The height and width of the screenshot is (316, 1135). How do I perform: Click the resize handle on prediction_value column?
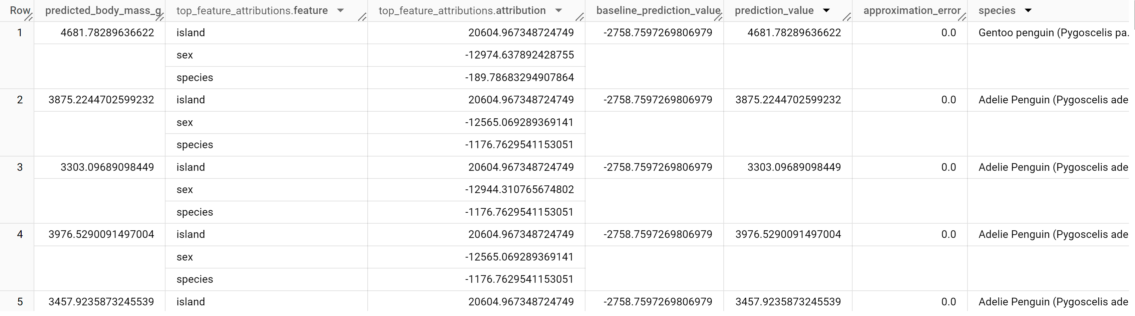tap(847, 18)
